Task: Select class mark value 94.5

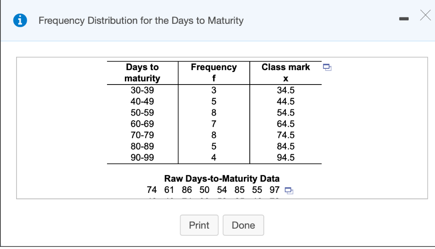Action: click(x=285, y=158)
